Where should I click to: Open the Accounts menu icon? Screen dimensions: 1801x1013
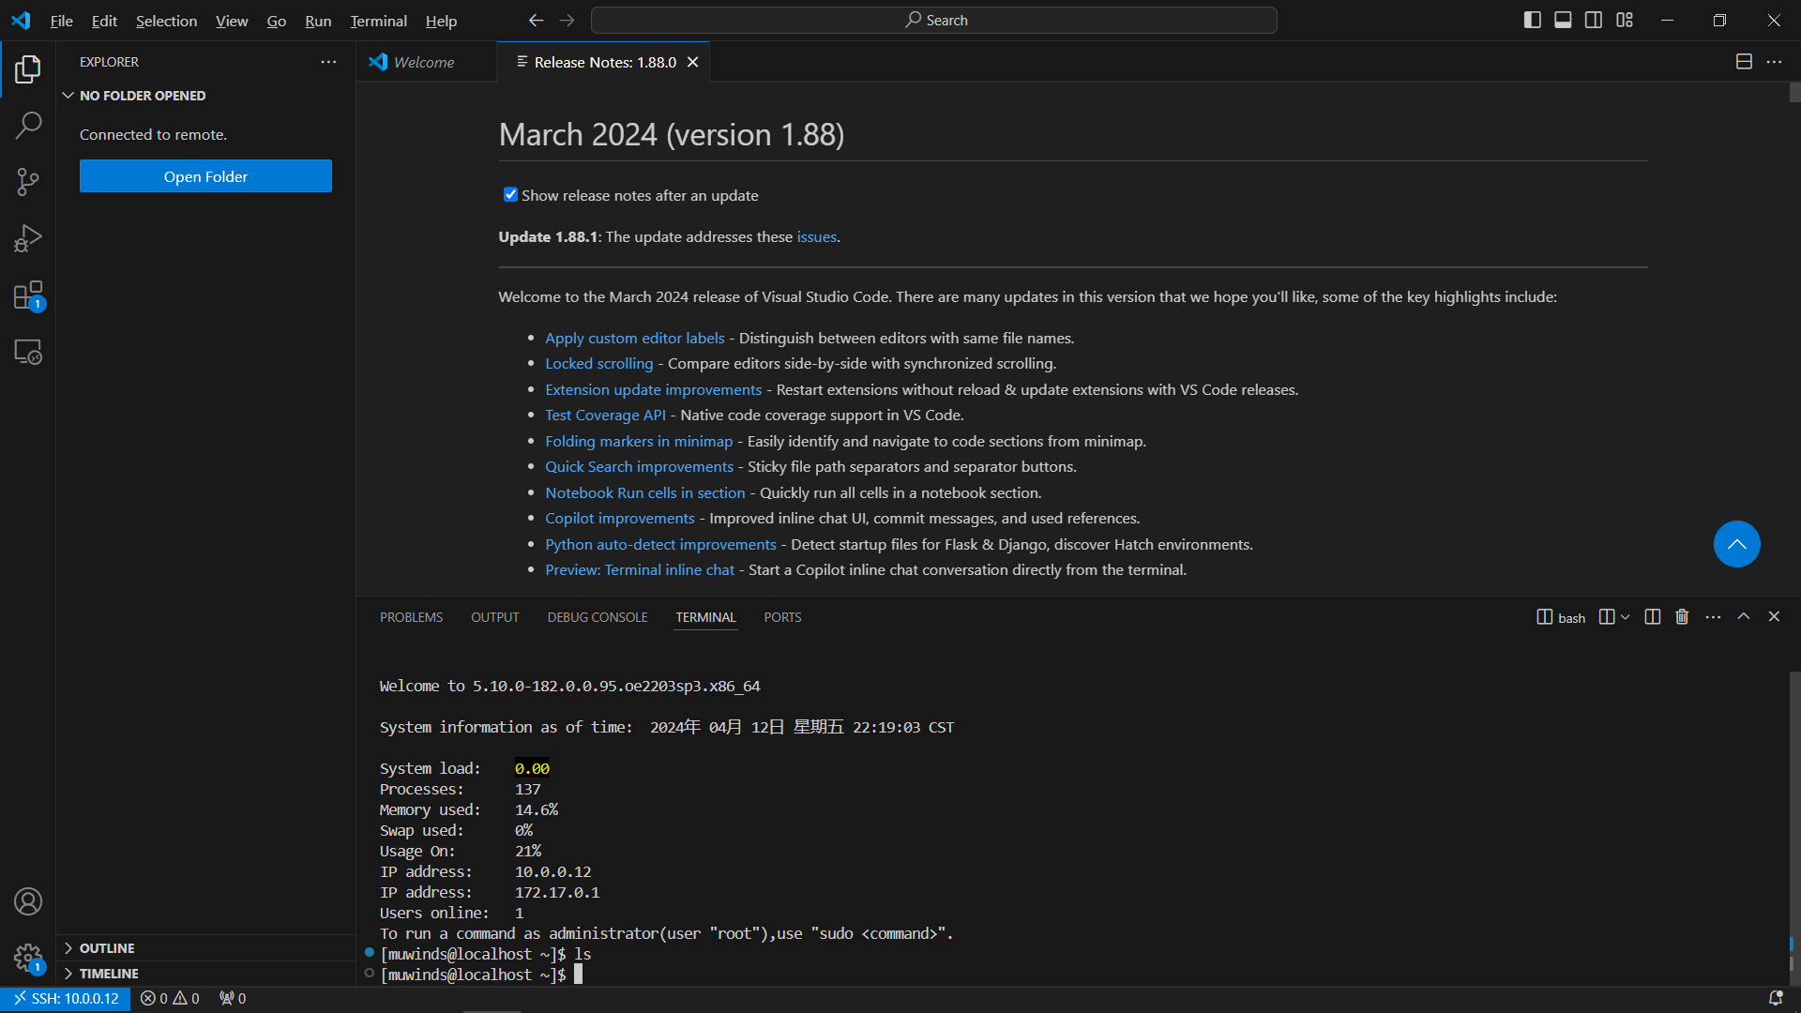pyautogui.click(x=28, y=901)
